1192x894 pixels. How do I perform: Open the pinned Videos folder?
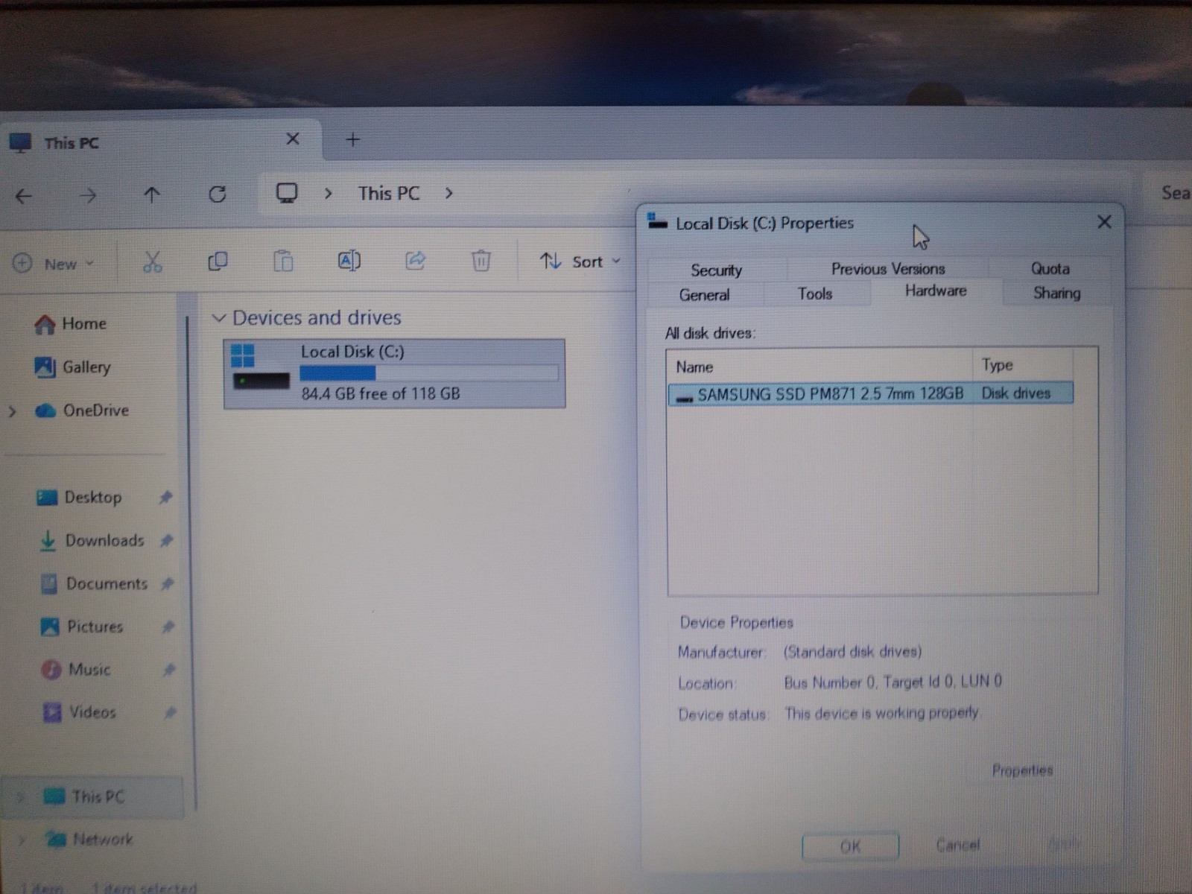(x=80, y=713)
